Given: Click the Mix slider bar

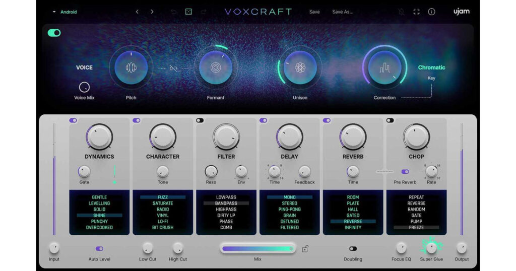Looking at the screenshot, I should tap(257, 249).
